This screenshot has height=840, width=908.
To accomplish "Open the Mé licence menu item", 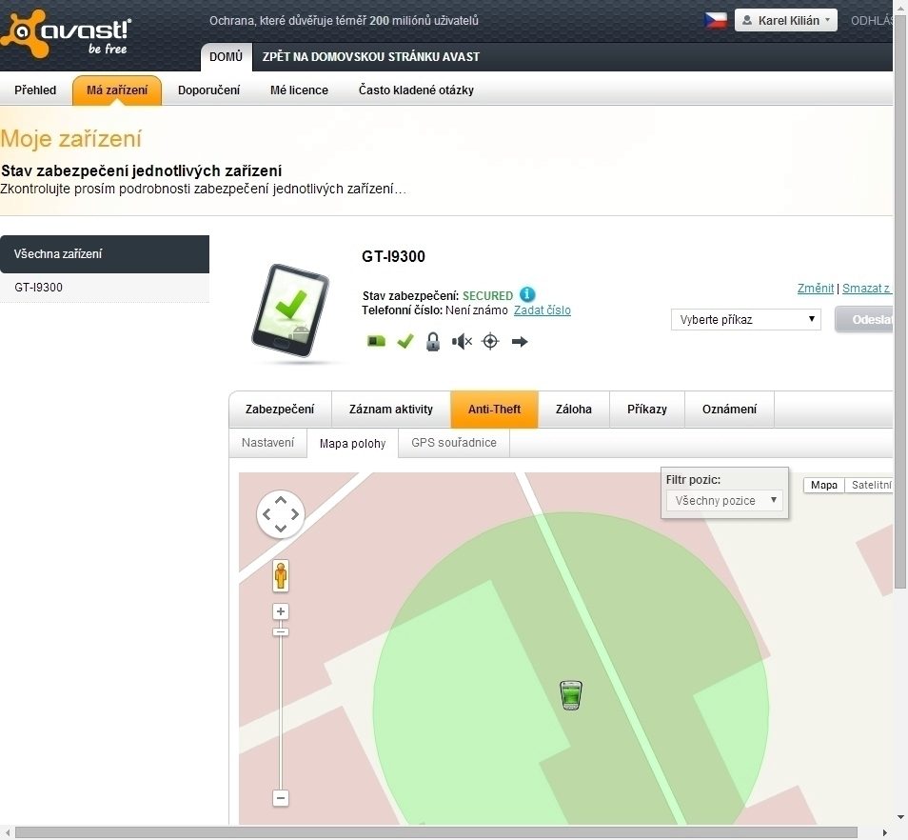I will pos(299,90).
